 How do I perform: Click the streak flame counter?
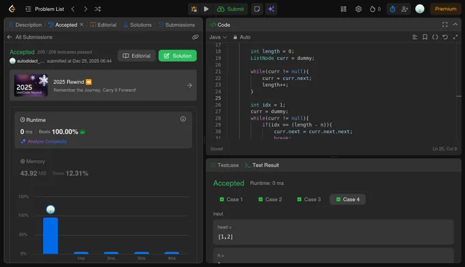375,9
